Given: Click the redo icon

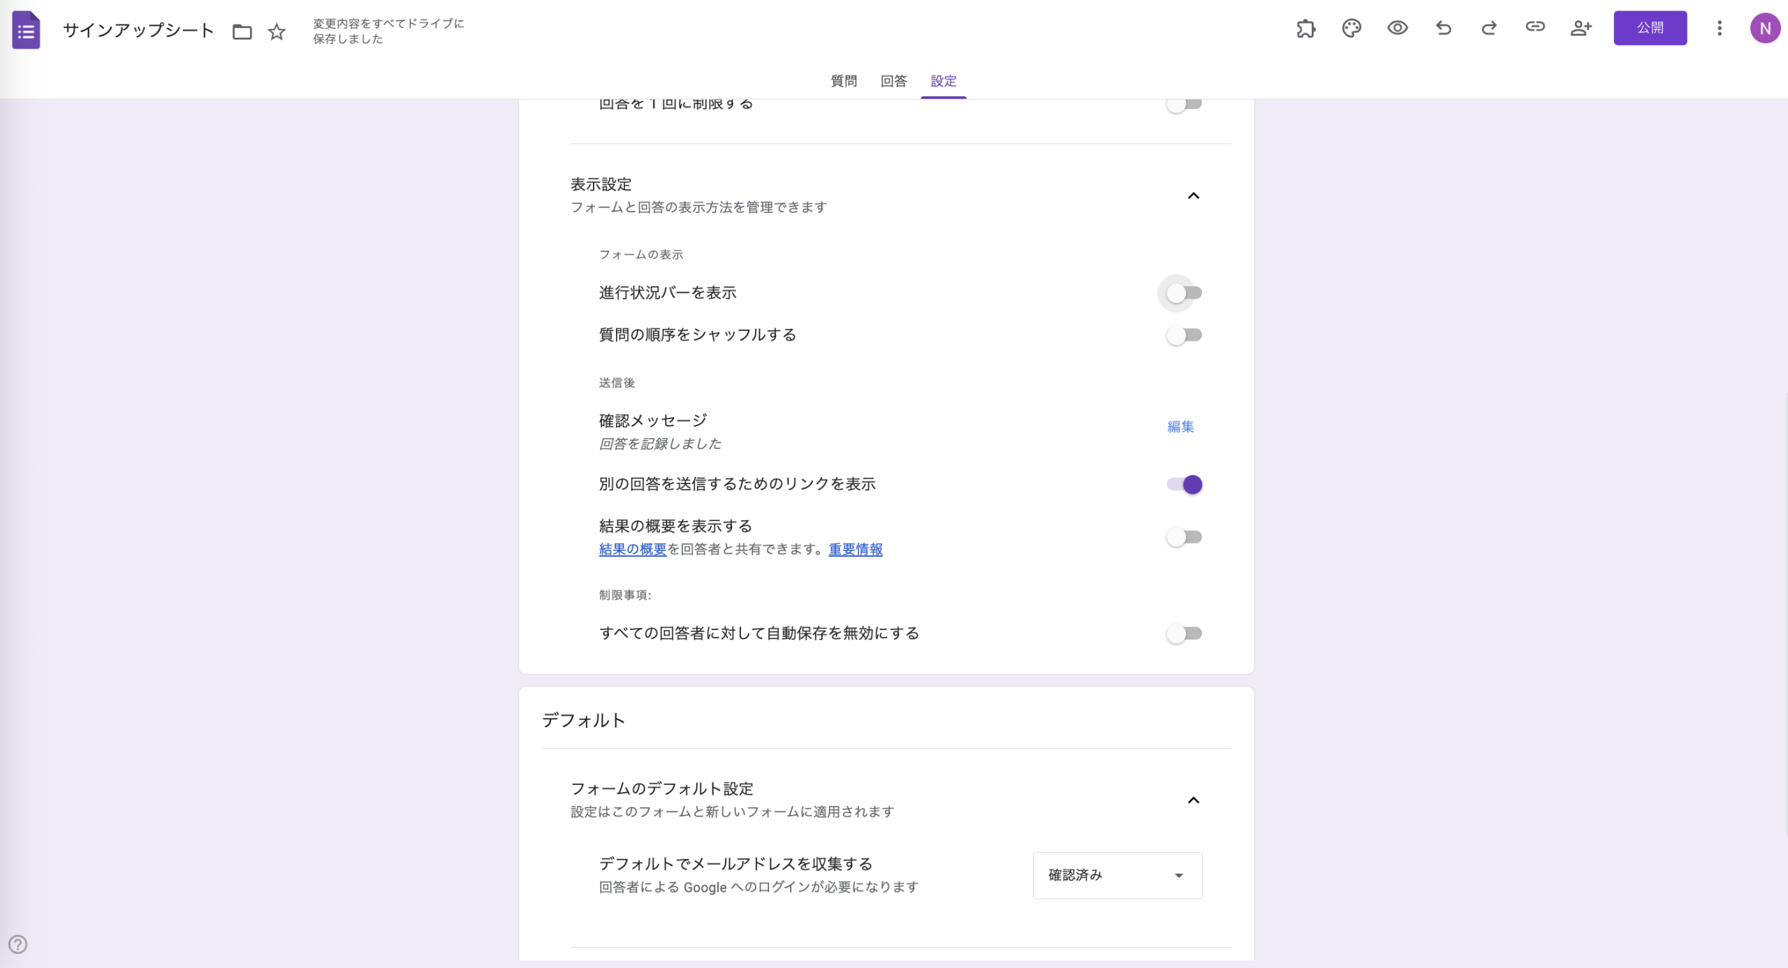Looking at the screenshot, I should click(x=1488, y=28).
